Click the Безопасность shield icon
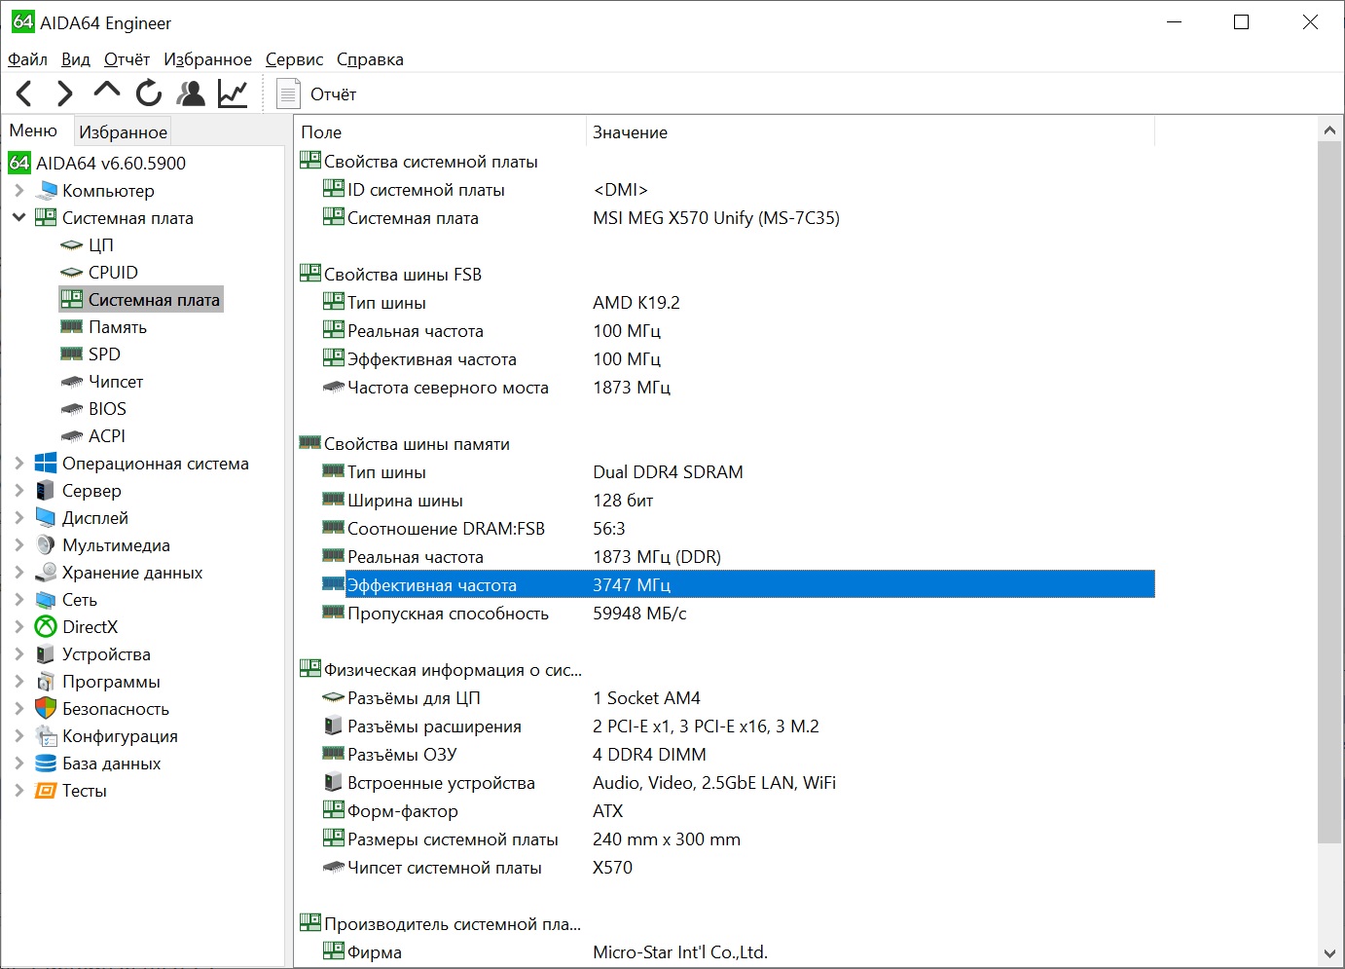 click(x=46, y=709)
